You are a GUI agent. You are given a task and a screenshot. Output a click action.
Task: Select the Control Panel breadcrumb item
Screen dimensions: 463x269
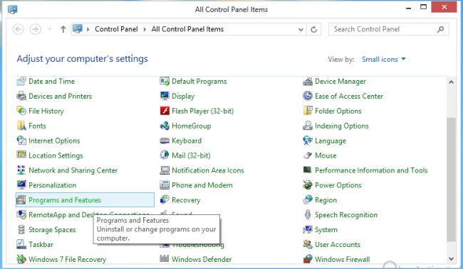[116, 29]
